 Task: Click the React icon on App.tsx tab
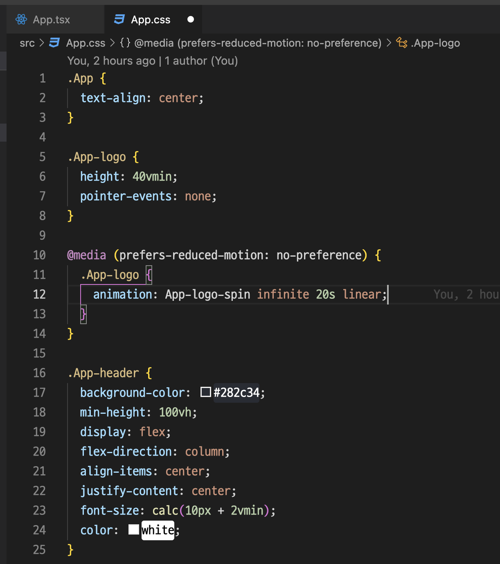pos(21,20)
